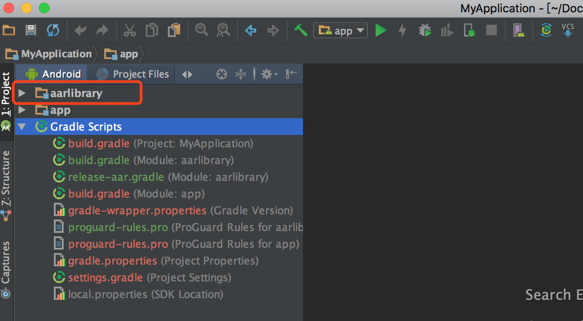Click the Debug app bug icon
The image size is (583, 321).
425,30
